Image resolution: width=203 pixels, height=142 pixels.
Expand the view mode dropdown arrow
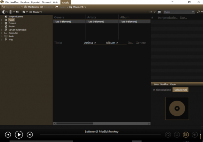[x=155, y=12]
